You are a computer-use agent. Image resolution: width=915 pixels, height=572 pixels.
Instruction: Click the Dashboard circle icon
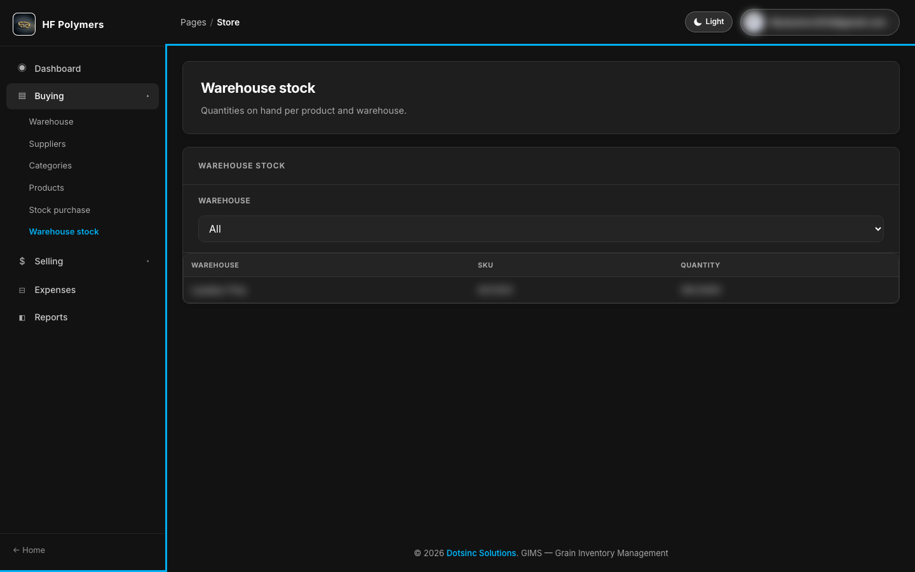click(22, 68)
